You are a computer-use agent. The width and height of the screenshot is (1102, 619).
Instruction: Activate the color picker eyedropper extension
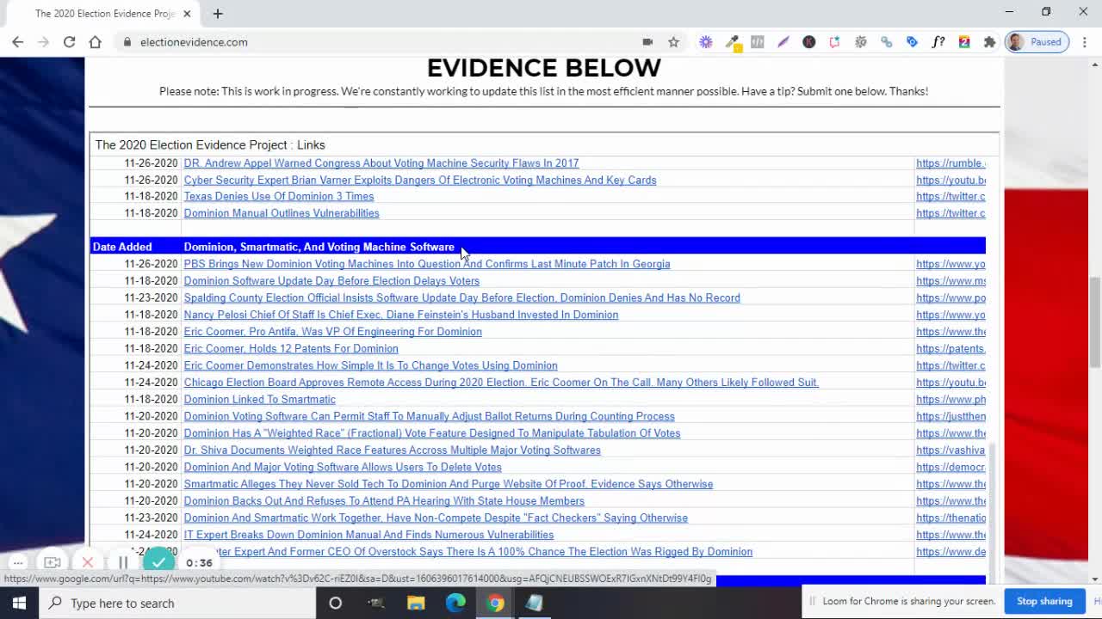point(732,41)
